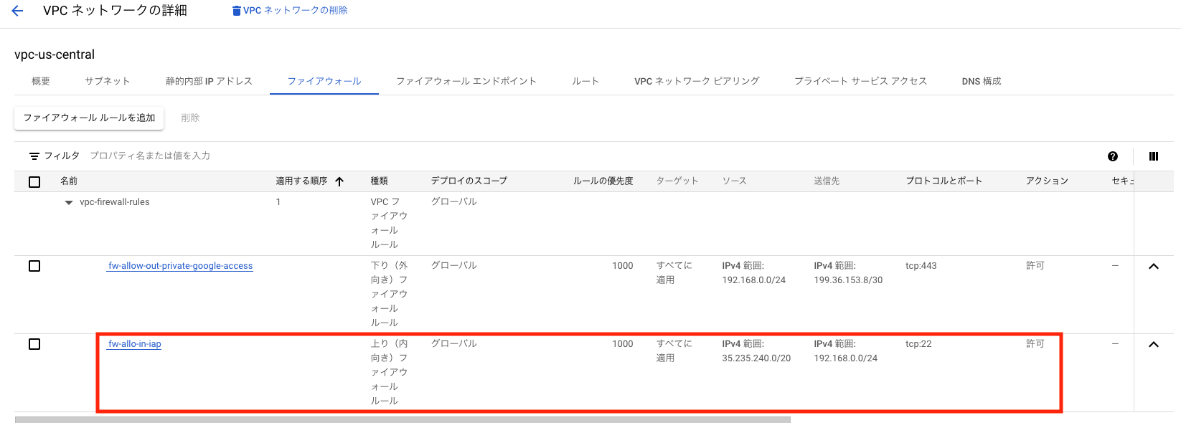
Task: Click the vpc-firewall-rules group name
Action: (x=115, y=202)
